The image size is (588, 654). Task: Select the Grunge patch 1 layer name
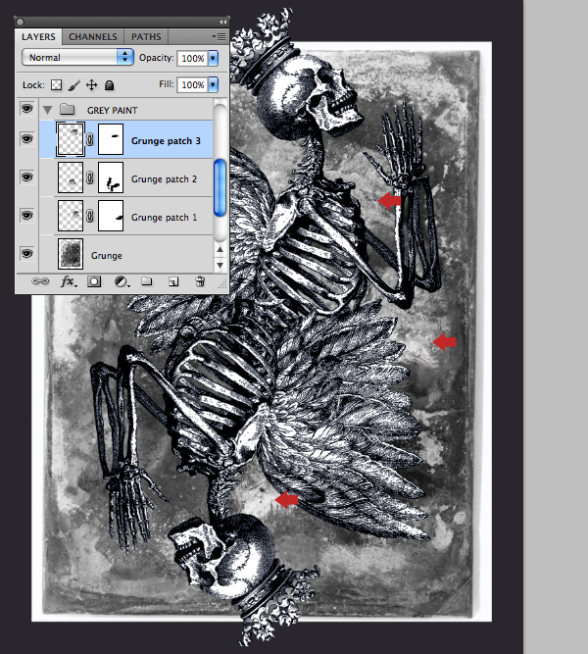[x=164, y=218]
